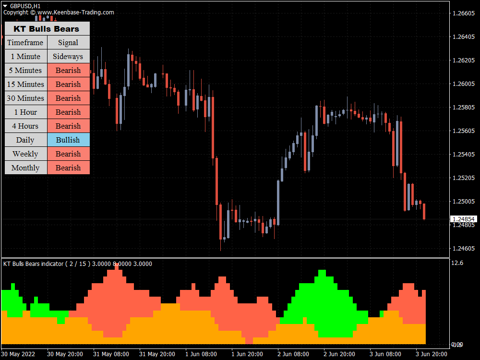
Task: Click the 3 Jun 20:00 time label
Action: click(432, 354)
